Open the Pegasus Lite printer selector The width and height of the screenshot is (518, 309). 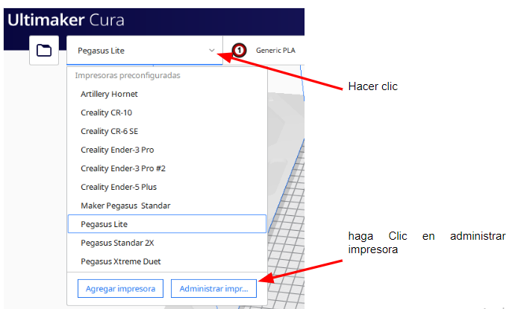pyautogui.click(x=144, y=51)
